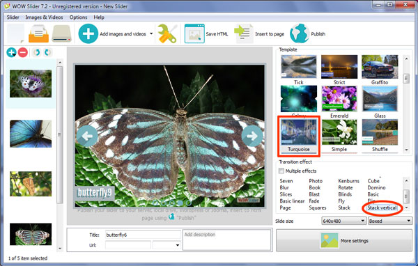Select the blue butterfly image thumbnail
The image size is (418, 266).
(31, 134)
